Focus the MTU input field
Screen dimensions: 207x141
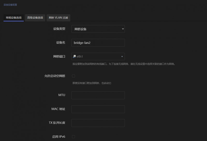pos(98,95)
